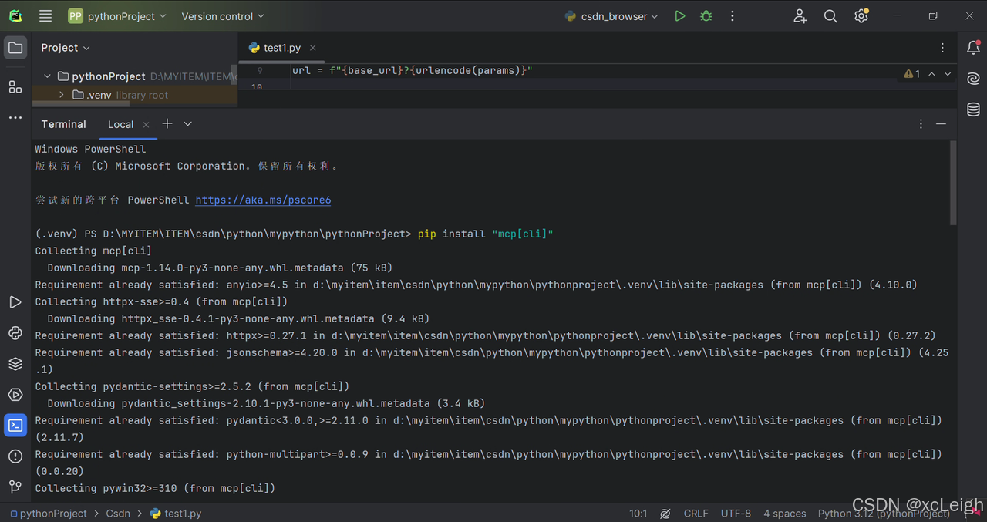Open the Run tool window icon

[x=15, y=302]
